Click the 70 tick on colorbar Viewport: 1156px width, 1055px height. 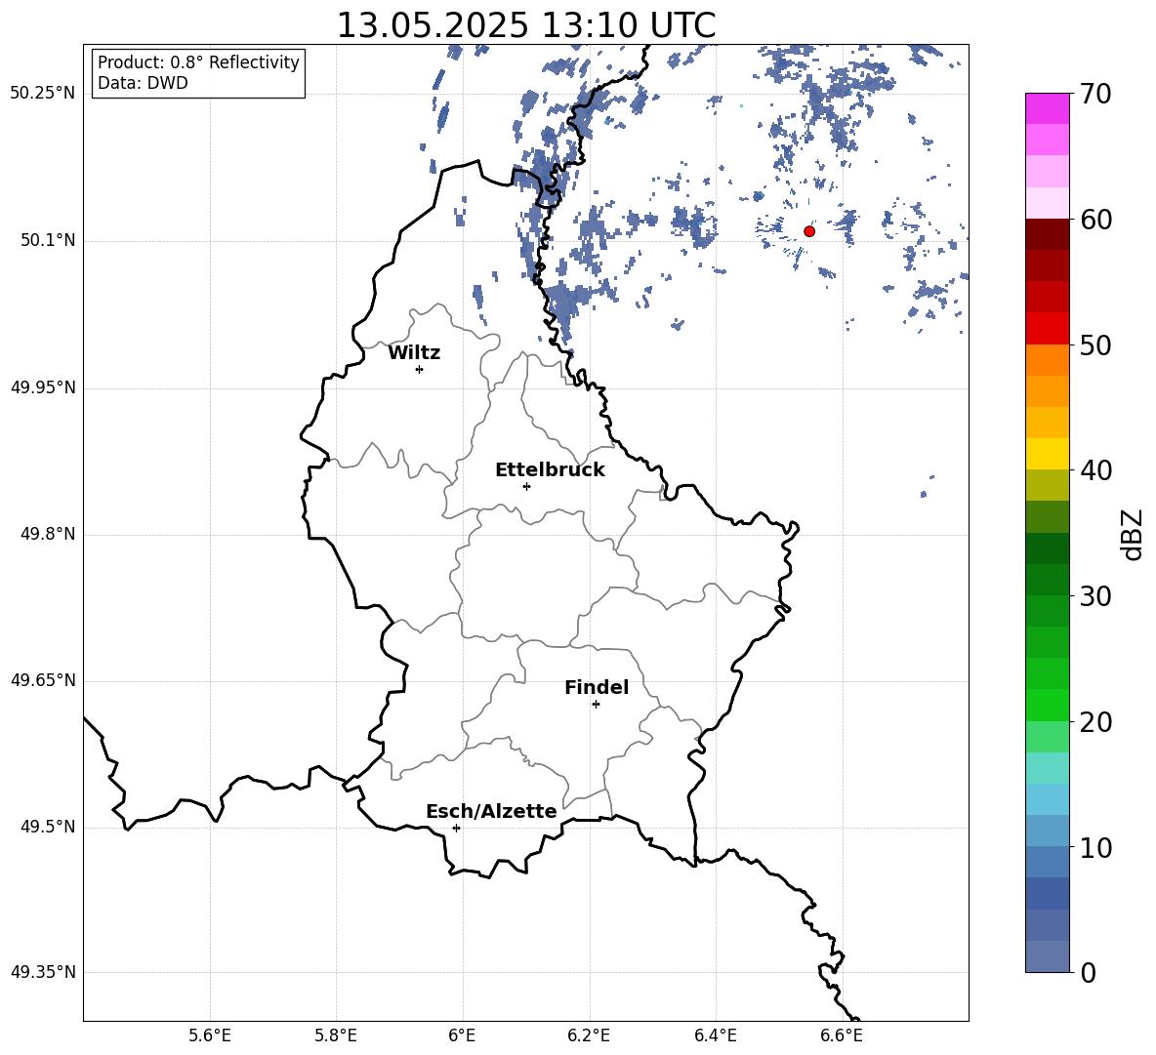pyautogui.click(x=1094, y=95)
